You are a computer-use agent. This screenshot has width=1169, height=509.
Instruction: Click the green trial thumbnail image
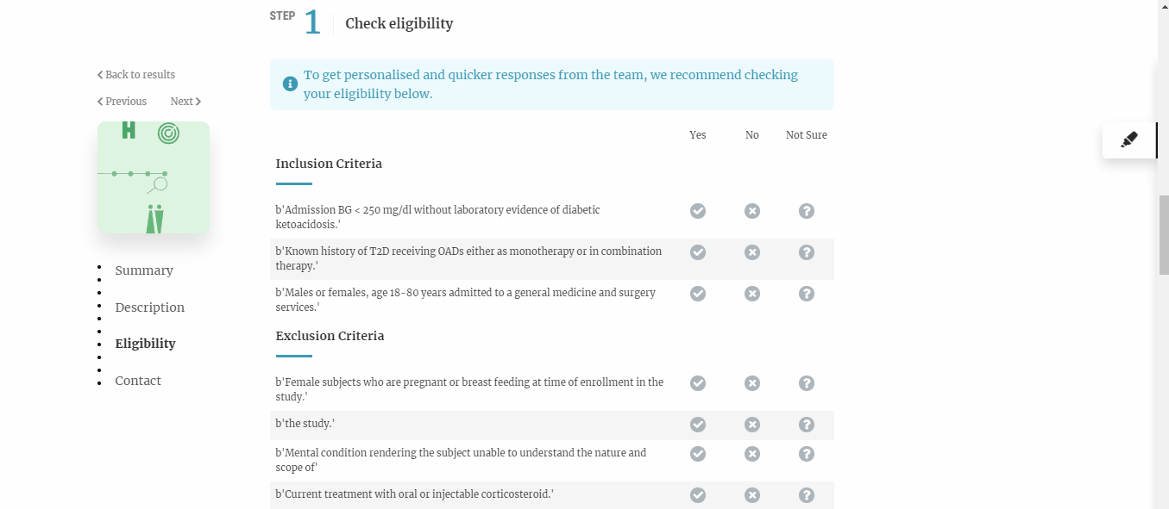click(x=154, y=177)
